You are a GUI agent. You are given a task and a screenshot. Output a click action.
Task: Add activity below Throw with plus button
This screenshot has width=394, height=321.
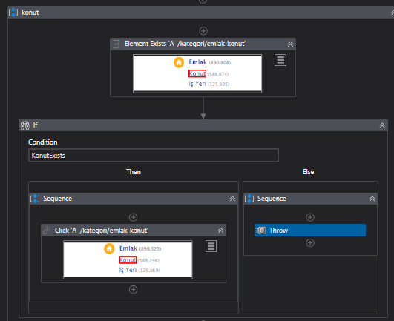pos(310,243)
